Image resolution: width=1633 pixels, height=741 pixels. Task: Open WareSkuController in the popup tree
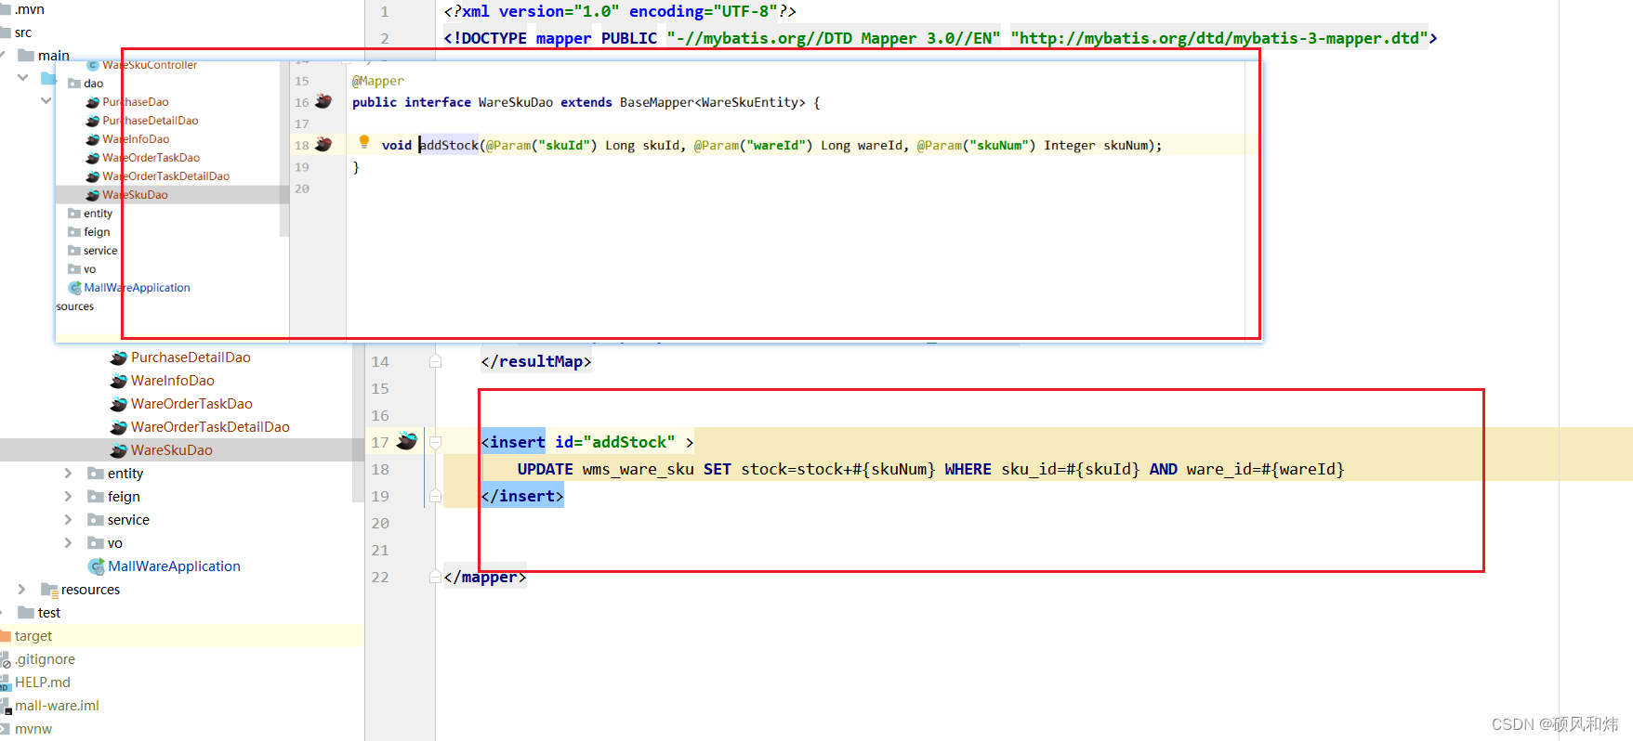click(150, 65)
